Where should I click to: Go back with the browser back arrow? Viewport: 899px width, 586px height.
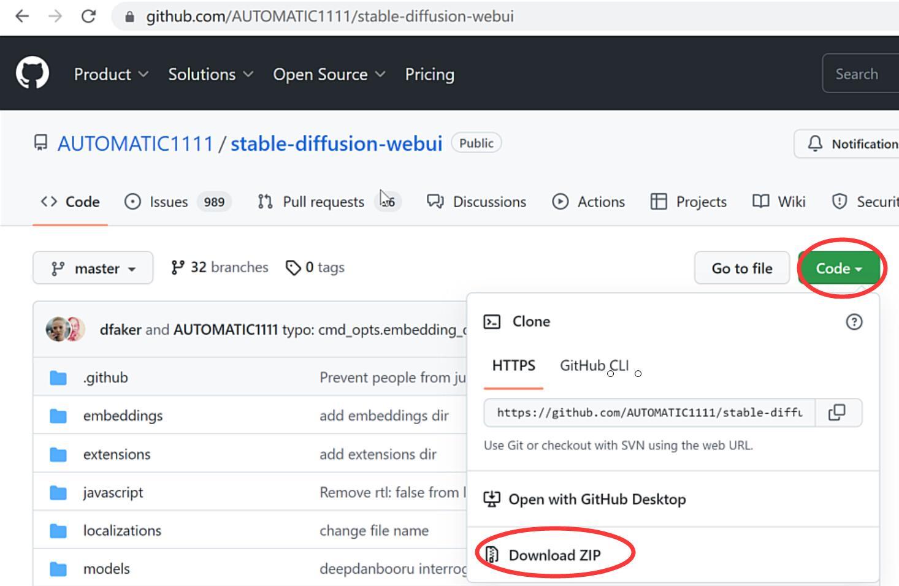(x=22, y=16)
